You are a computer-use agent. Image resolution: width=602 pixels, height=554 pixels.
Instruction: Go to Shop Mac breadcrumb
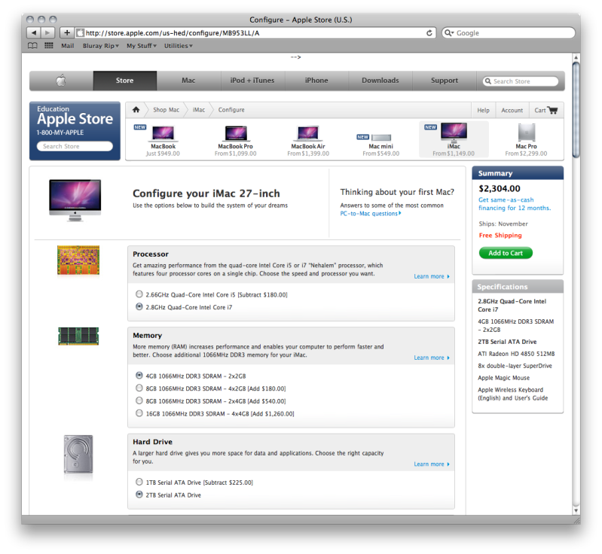point(167,110)
